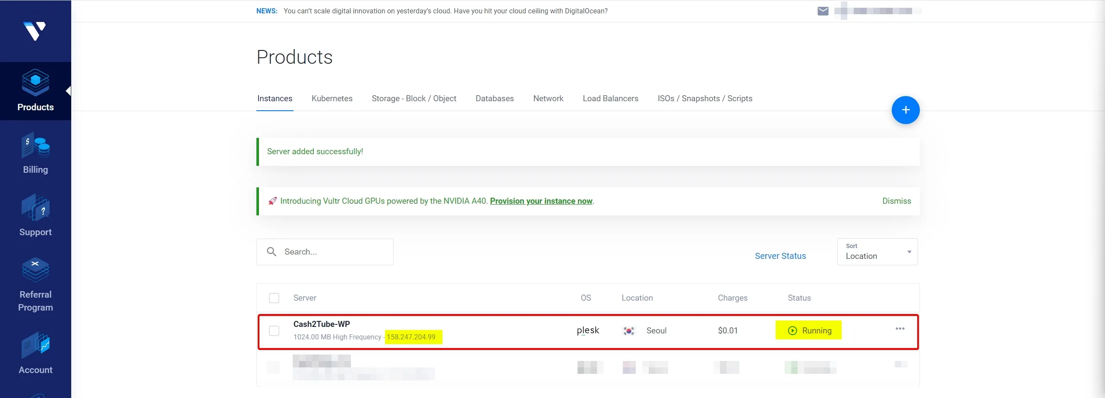Click the rocket icon in GPU announcement
Screen dimensions: 1105x398
pos(272,201)
